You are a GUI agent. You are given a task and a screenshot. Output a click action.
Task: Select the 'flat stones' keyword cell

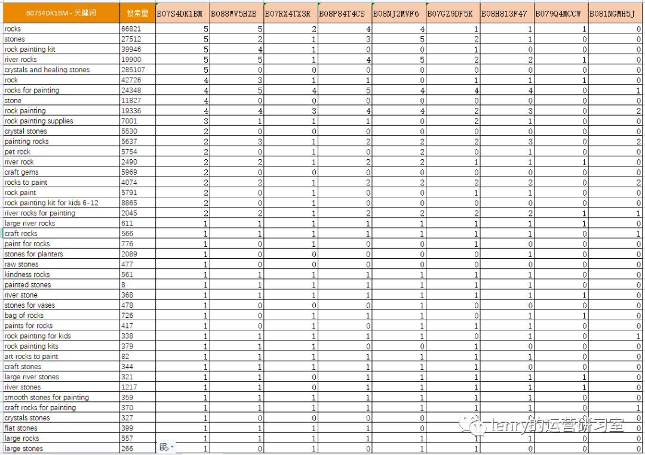point(62,428)
